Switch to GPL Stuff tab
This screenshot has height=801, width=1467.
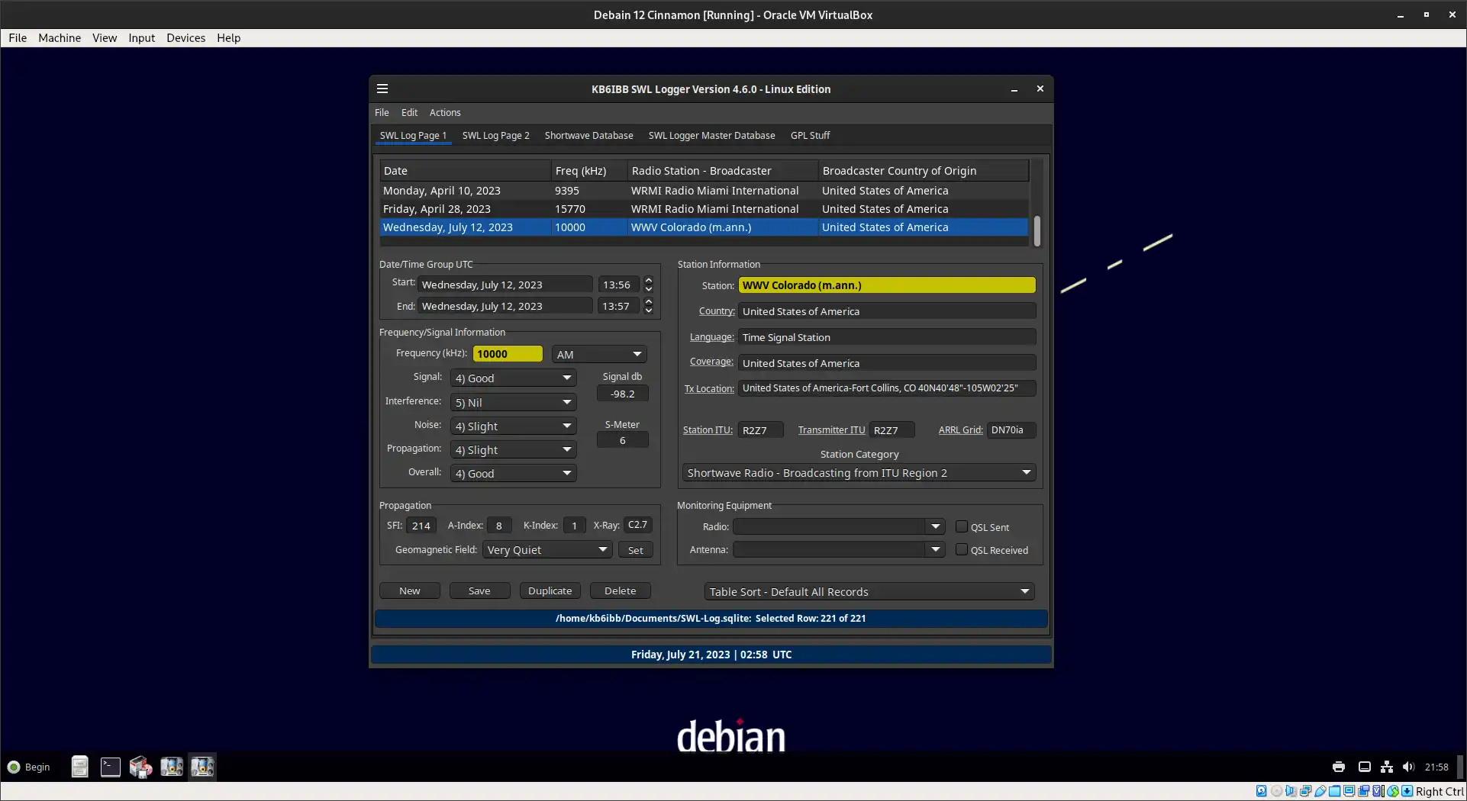810,135
